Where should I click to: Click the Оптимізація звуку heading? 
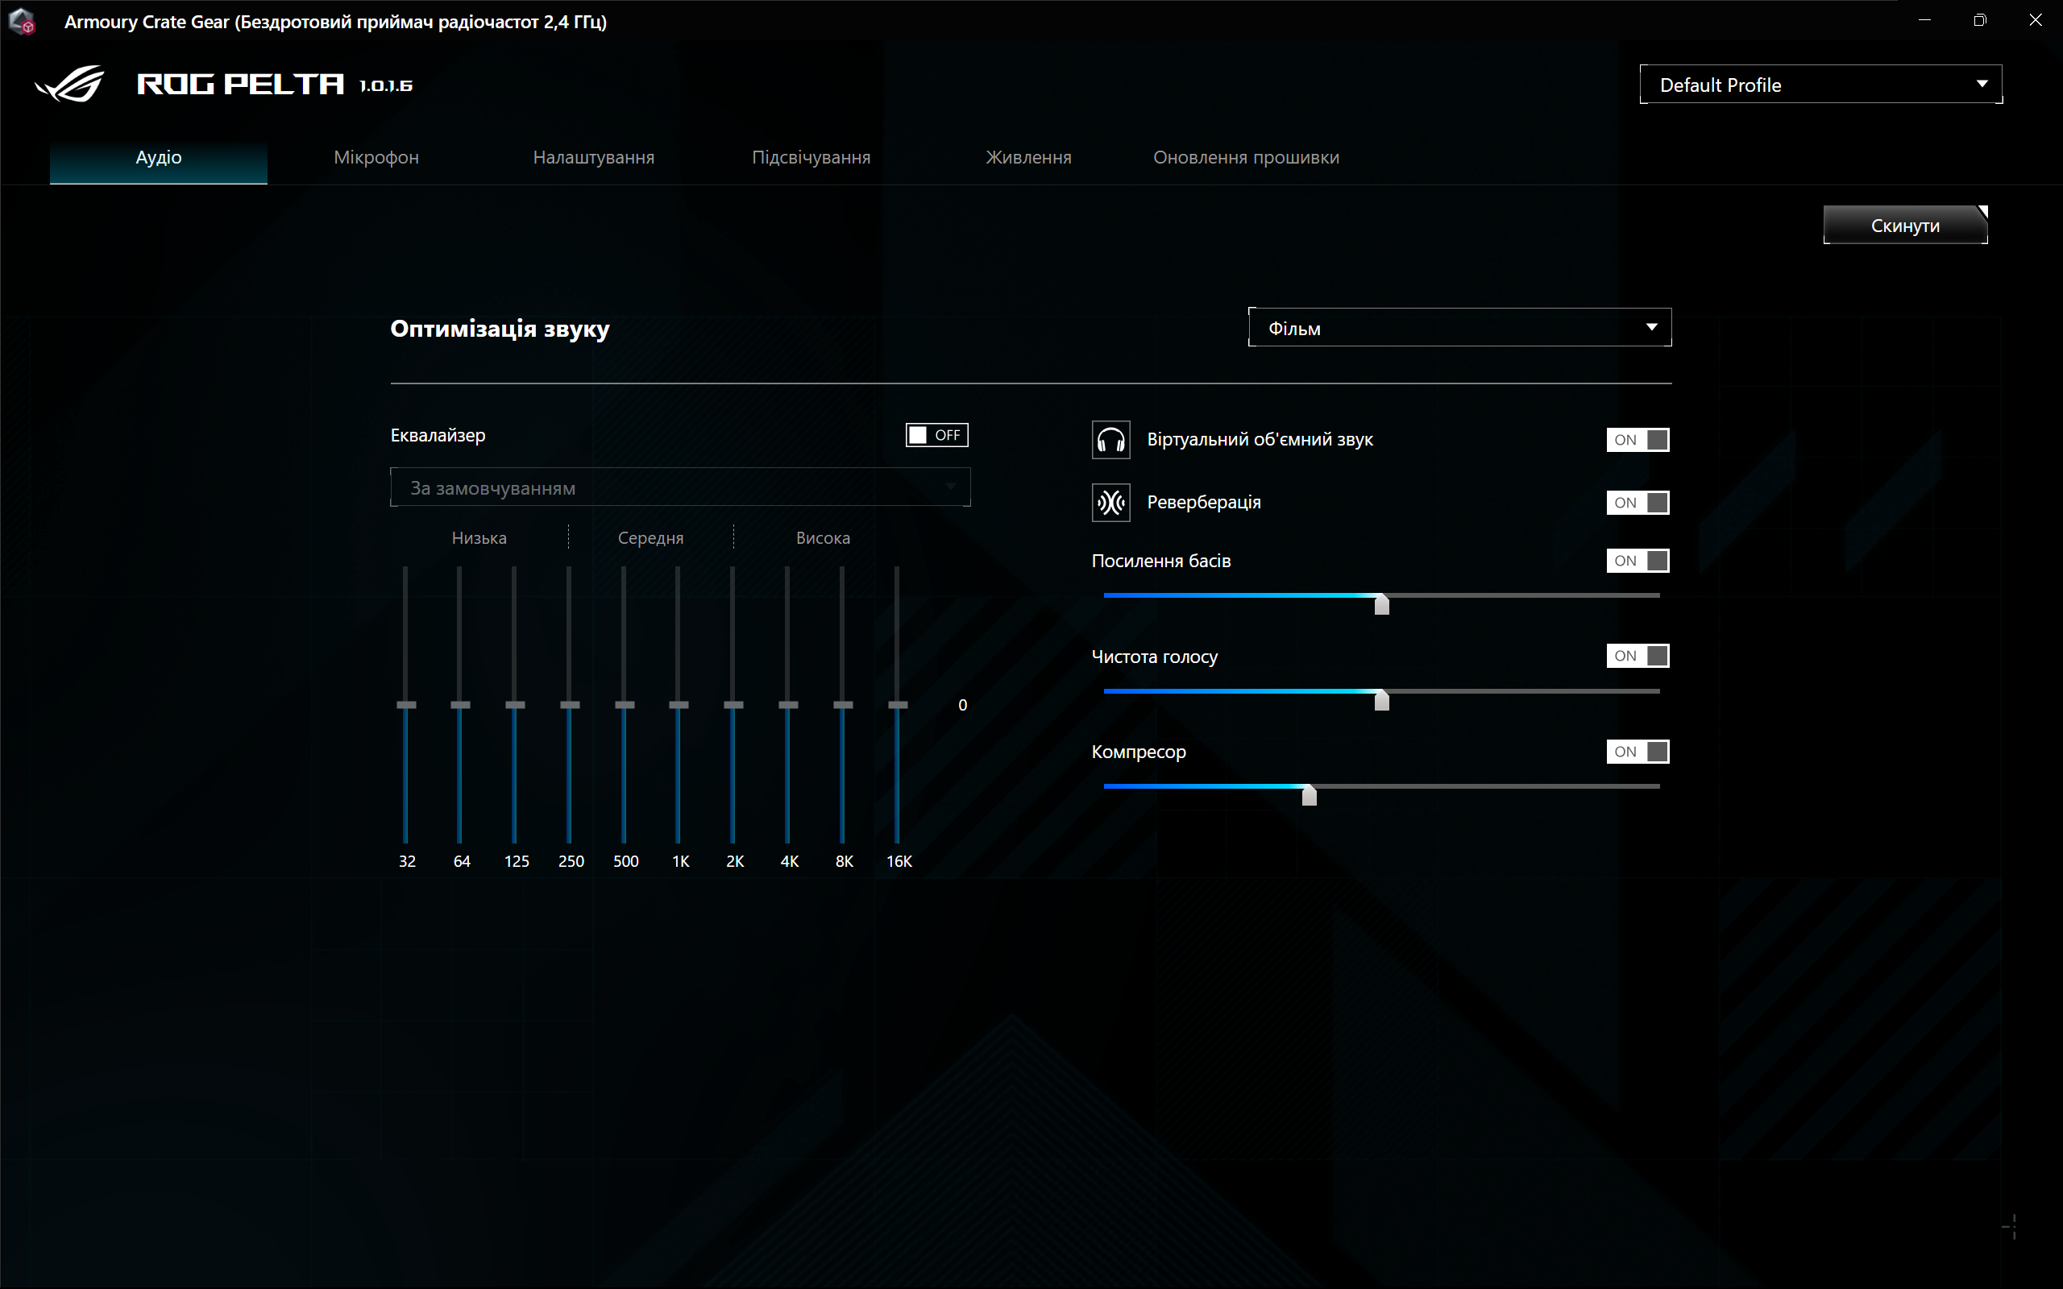coord(500,329)
